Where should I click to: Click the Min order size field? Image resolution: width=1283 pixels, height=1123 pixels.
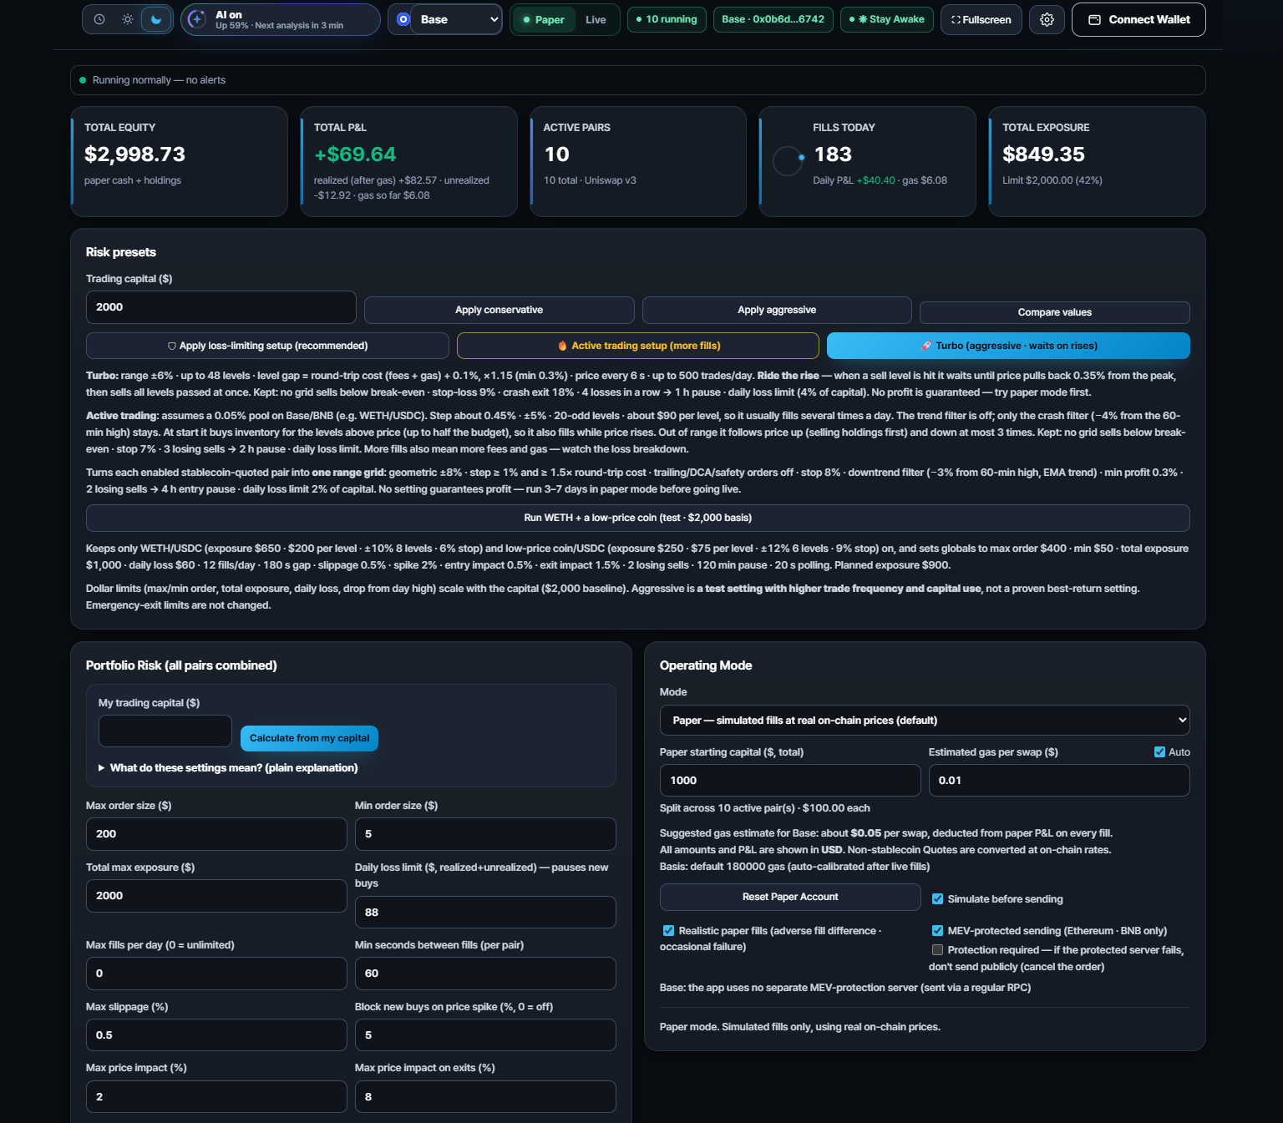(x=485, y=834)
